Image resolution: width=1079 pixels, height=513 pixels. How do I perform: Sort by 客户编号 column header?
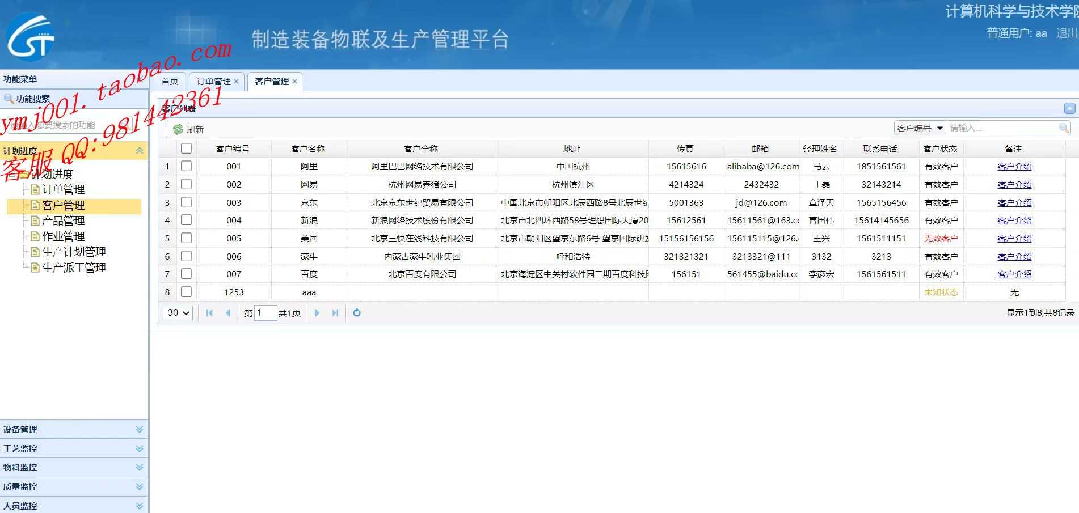click(x=233, y=149)
